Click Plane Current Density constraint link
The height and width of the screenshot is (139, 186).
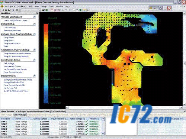click(x=13, y=72)
